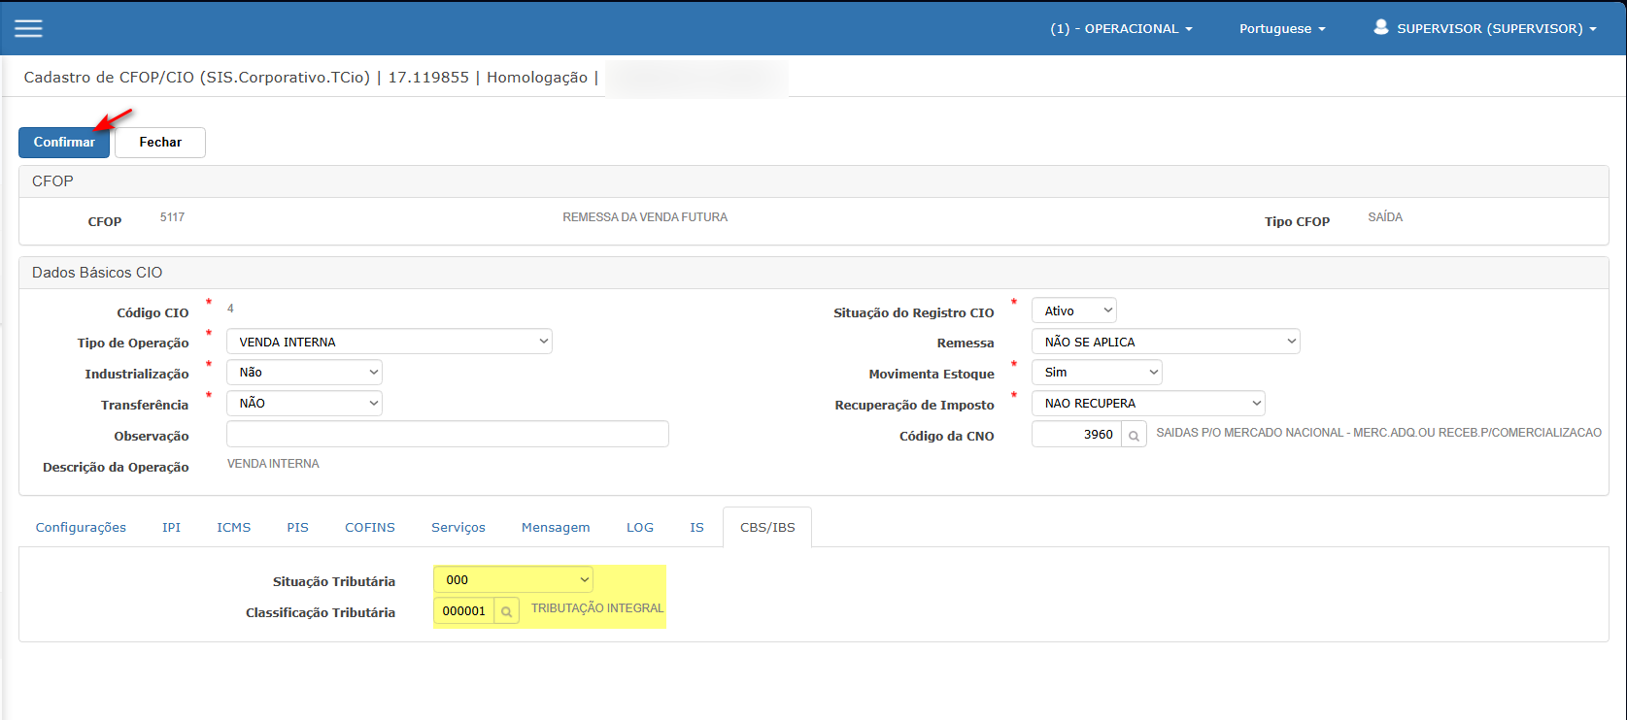Expand the Remessa dropdown
Screen dimensions: 1627x720
pyautogui.click(x=1165, y=342)
